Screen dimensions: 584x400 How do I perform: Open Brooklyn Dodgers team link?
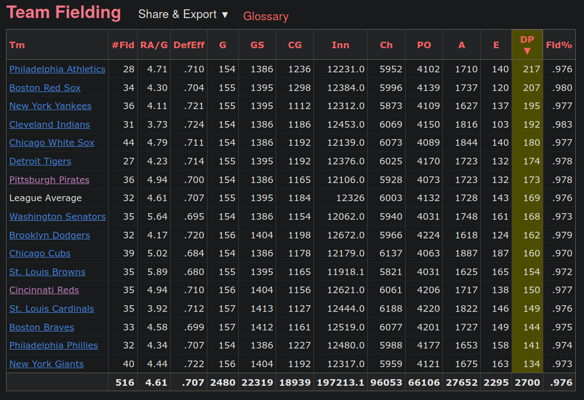click(49, 235)
